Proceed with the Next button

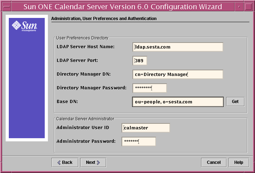point(93,162)
